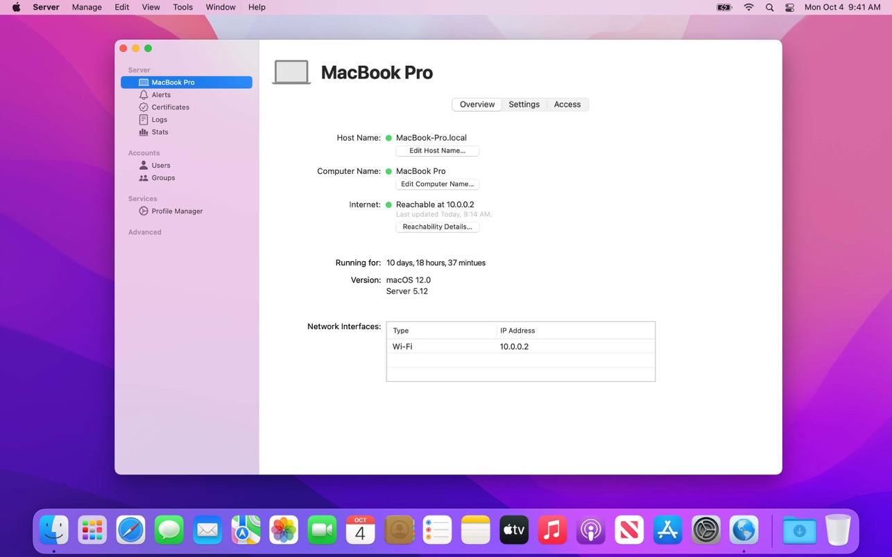Screen dimensions: 892x557
Task: Open the Manage menu
Action: (87, 7)
